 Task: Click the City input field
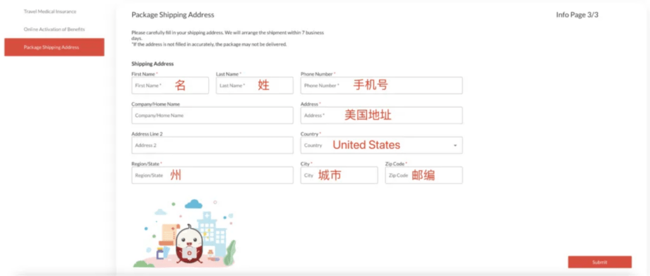339,175
